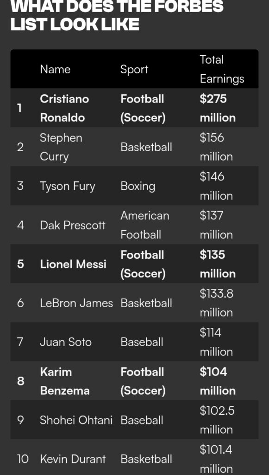Select Juan Soto name cell

pyautogui.click(x=66, y=342)
